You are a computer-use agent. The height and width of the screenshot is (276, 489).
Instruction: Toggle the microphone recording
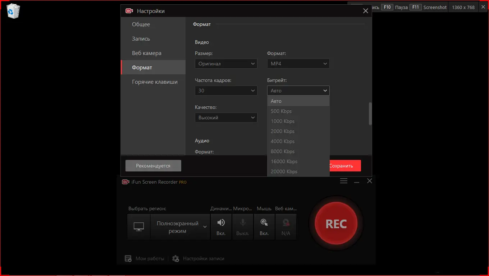tap(243, 226)
